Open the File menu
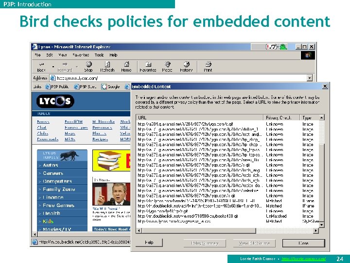This screenshot has height=263, width=350. pyautogui.click(x=37, y=55)
